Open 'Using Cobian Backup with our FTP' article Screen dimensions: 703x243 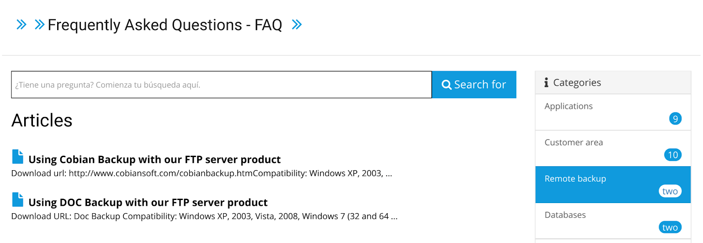click(x=155, y=160)
